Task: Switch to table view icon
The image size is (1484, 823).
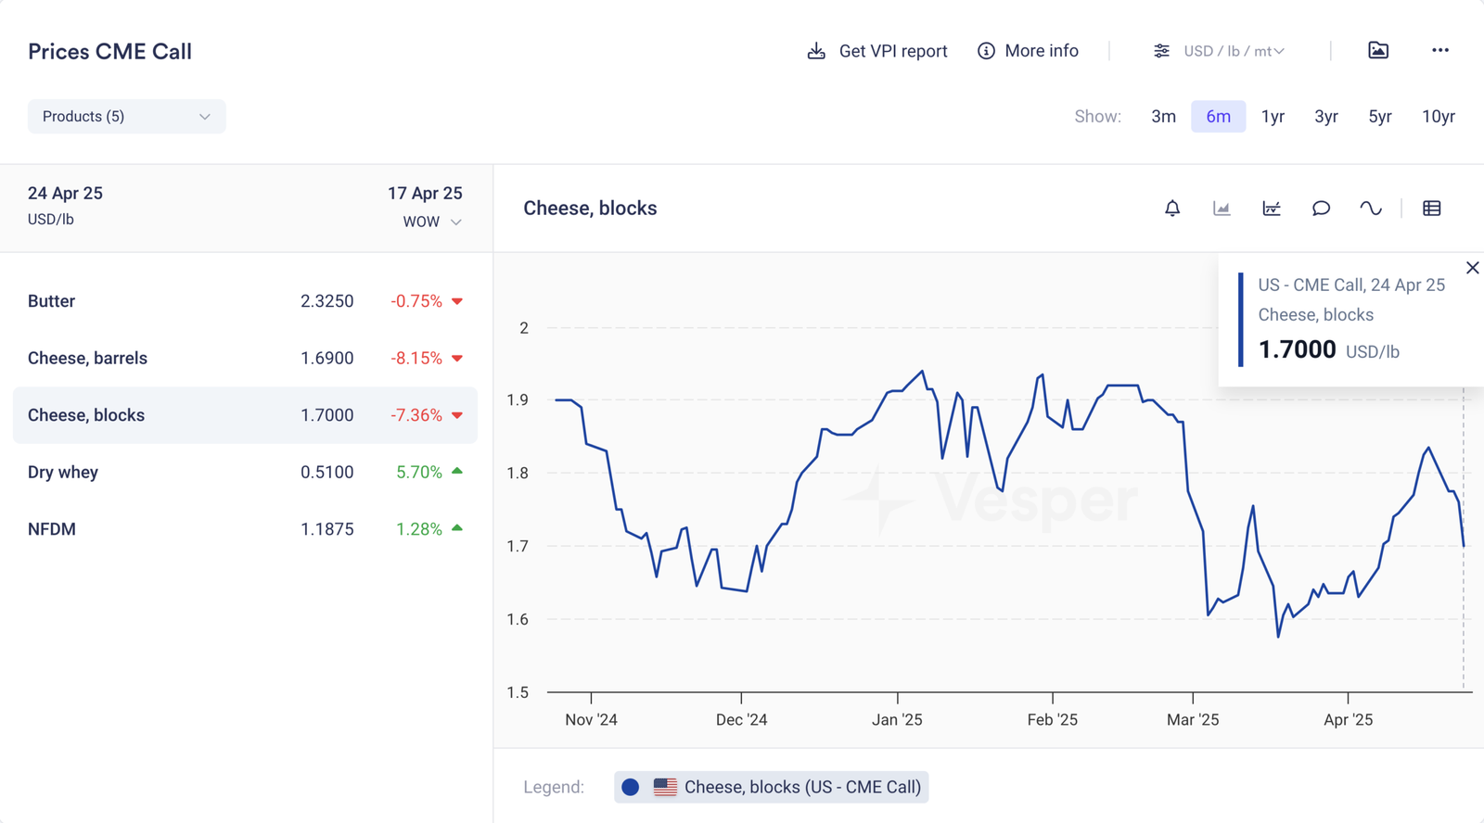Action: coord(1432,209)
